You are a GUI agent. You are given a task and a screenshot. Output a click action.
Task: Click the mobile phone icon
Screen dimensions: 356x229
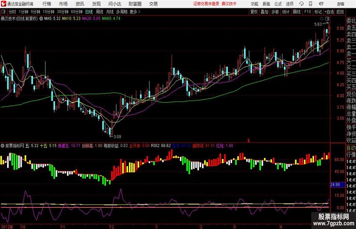[x=310, y=4]
